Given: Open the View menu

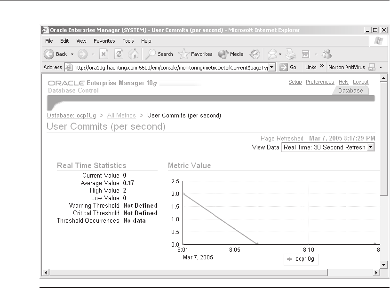Looking at the screenshot, I should point(81,41).
